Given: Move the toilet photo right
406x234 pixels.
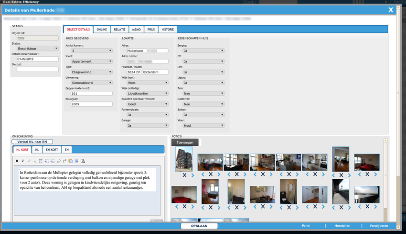Looking at the screenshot, I should [297, 207].
